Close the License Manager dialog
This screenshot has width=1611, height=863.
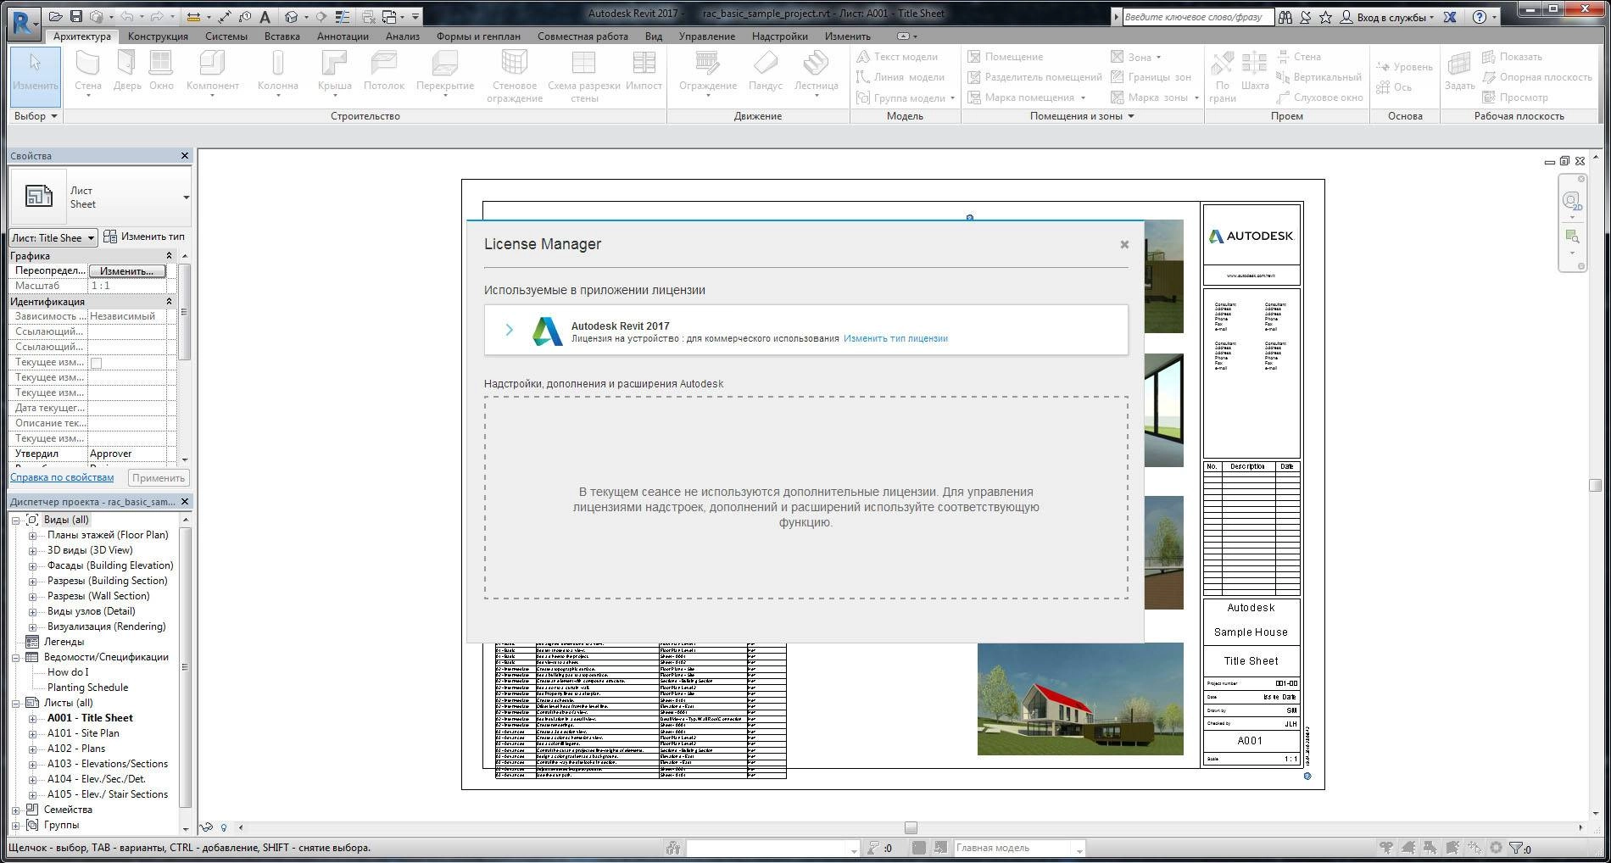pos(1124,244)
